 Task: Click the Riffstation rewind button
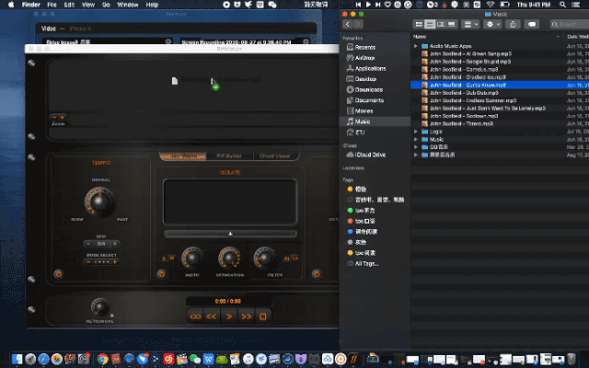(x=212, y=316)
